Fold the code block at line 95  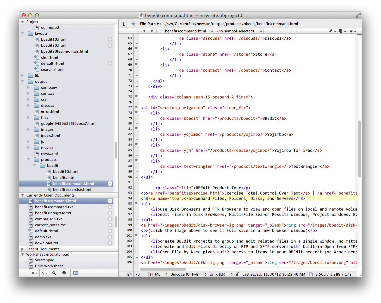tap(136, 203)
